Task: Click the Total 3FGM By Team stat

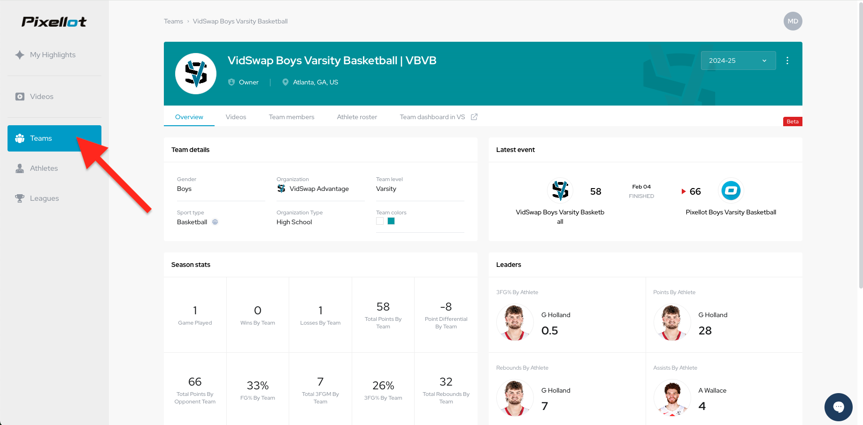Action: (x=320, y=390)
